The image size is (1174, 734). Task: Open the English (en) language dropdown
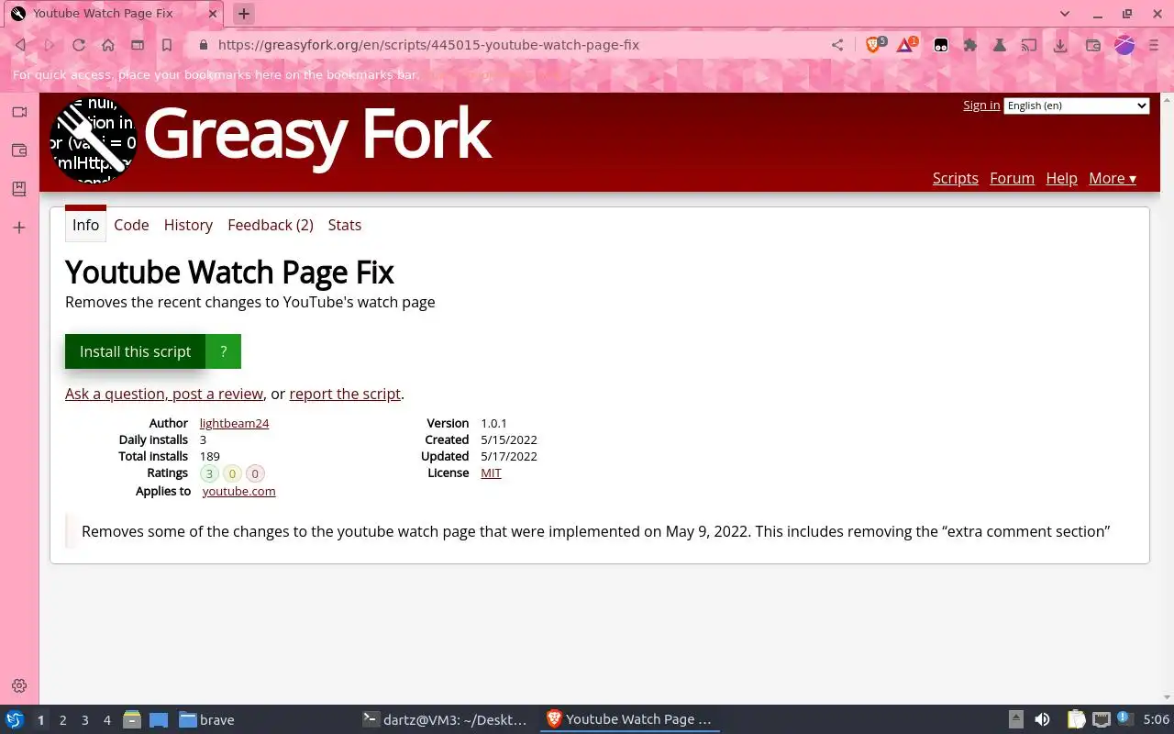pyautogui.click(x=1077, y=106)
